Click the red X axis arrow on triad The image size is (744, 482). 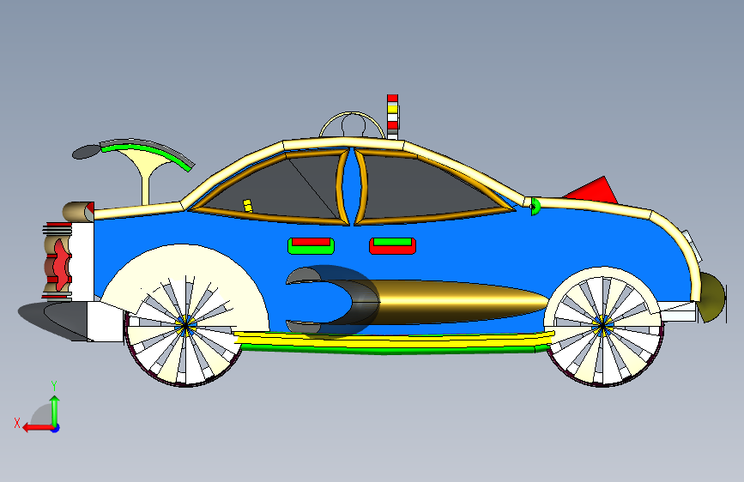(x=37, y=428)
